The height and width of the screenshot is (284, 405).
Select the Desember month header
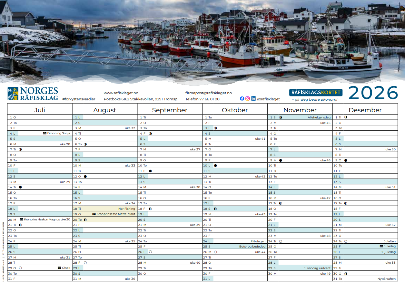[x=365, y=110]
